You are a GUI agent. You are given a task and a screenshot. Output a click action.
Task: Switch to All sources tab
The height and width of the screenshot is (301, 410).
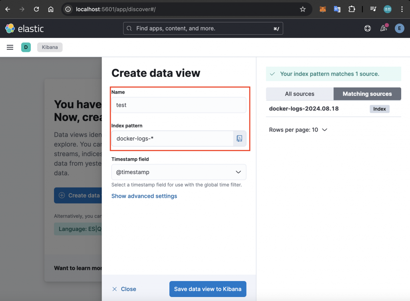pyautogui.click(x=299, y=94)
